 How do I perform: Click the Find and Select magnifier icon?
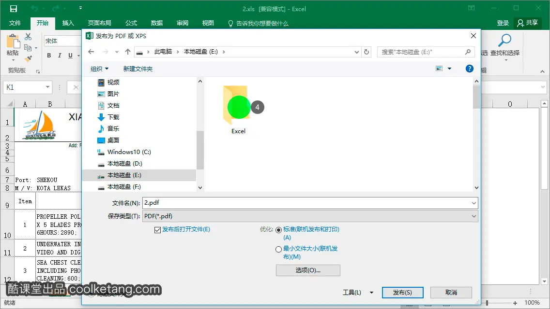click(505, 40)
